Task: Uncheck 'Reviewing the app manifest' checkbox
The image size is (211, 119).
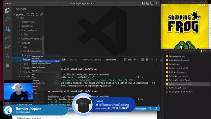Action: (167, 76)
